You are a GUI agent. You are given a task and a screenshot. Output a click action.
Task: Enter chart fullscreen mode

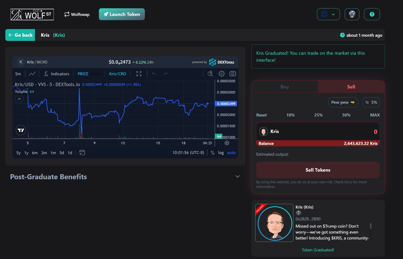point(139,74)
